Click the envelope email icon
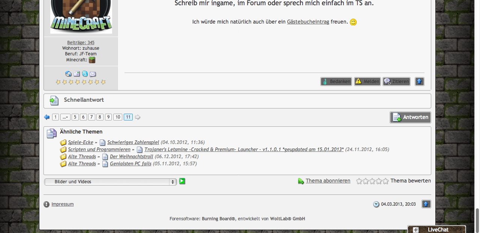Viewport: 480px width, 233px height. pyautogui.click(x=93, y=74)
